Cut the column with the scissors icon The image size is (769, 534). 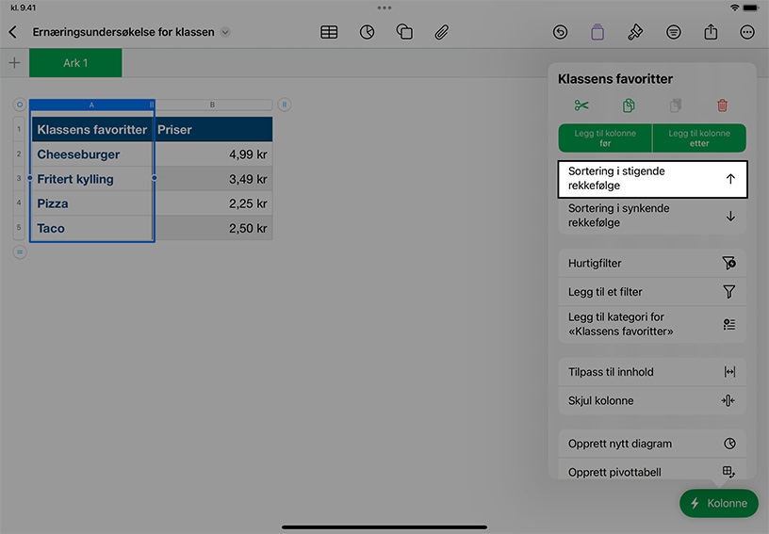(581, 105)
